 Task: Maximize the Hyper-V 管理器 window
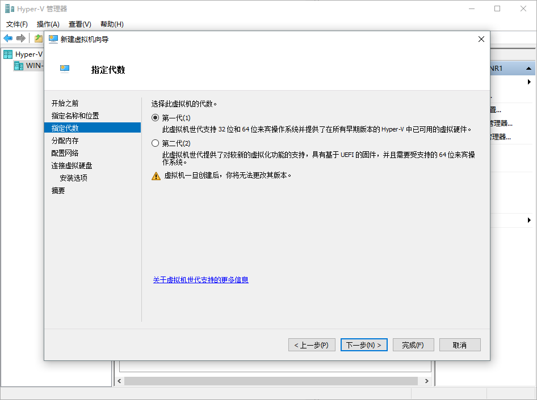(497, 9)
